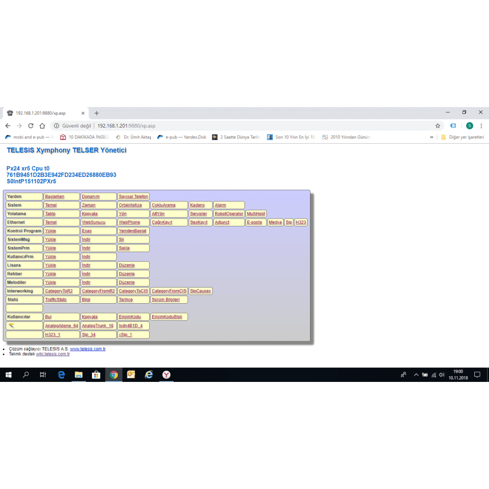
Task: Open the Chrome three-dot menu
Action: pos(481,126)
